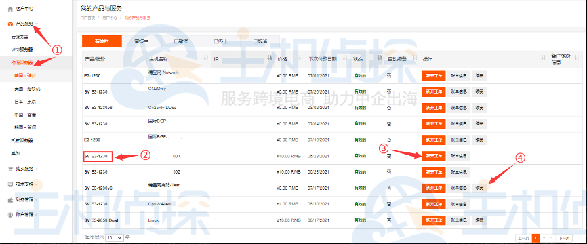Expand the 购买服务 menu chevron
Viewport: 587px width, 244px height.
tap(37, 169)
